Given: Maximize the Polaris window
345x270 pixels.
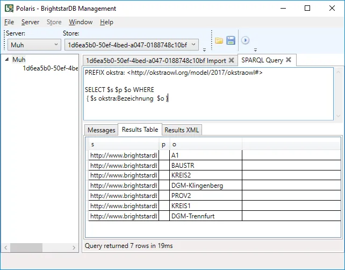Looking at the screenshot, I should [x=307, y=9].
